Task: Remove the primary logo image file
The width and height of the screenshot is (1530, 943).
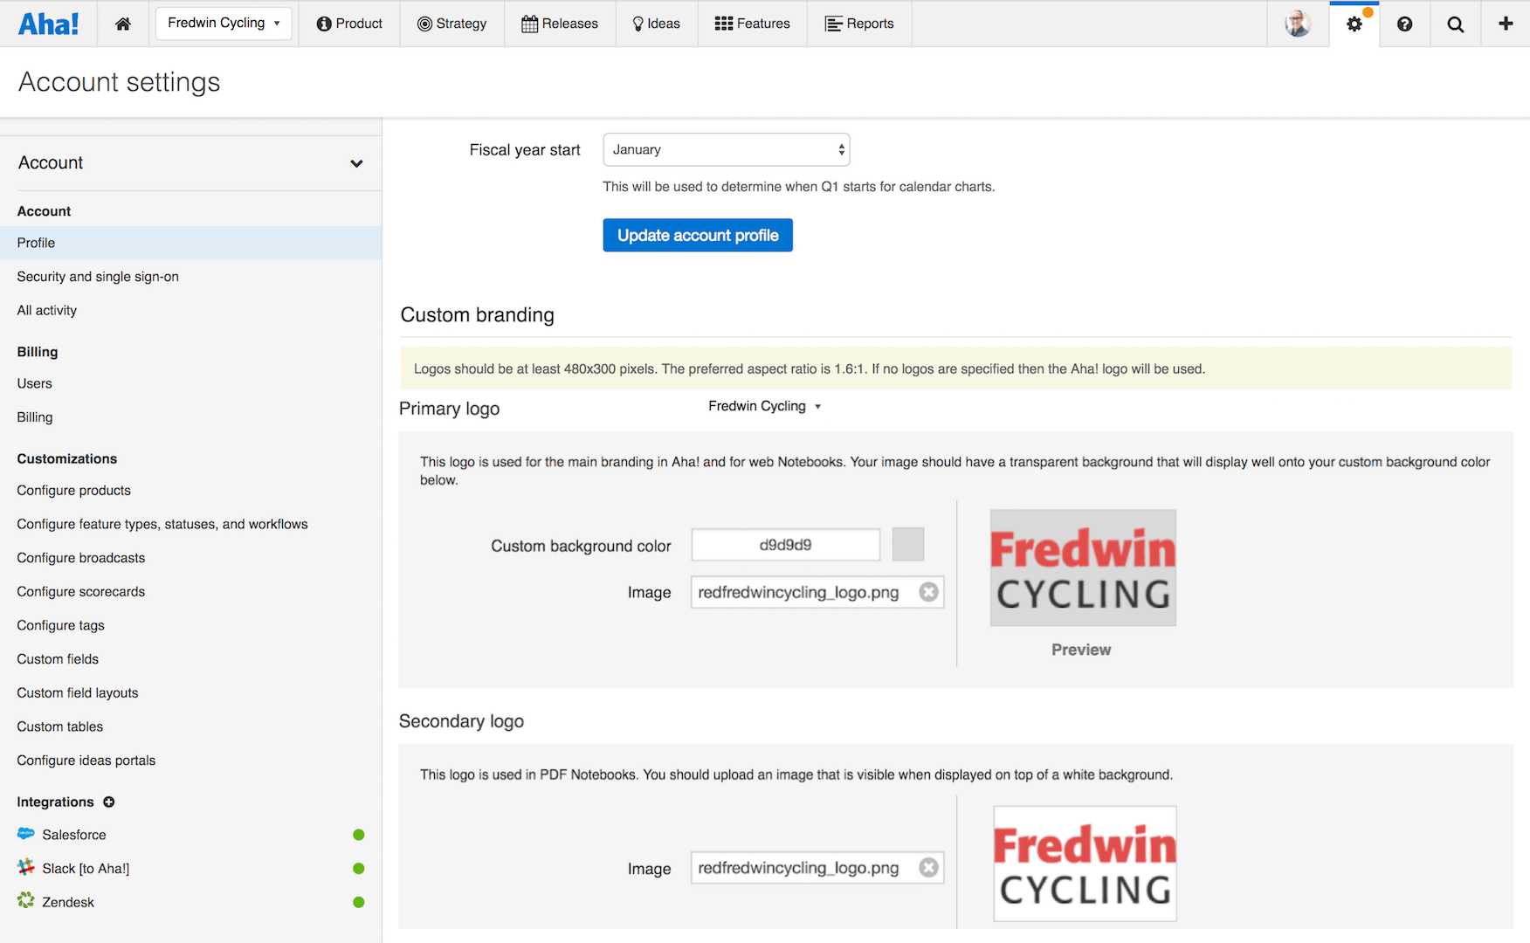Action: click(x=928, y=592)
